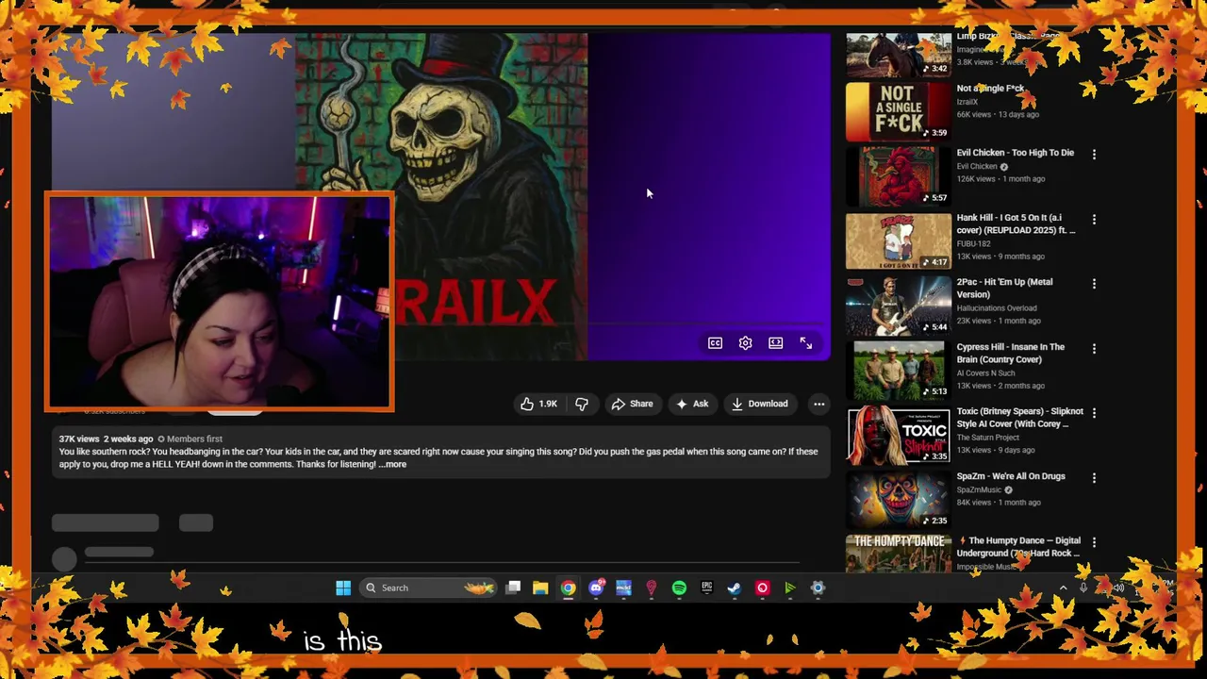
Task: Open the Limp Bizkit horse thumbnail video
Action: point(899,54)
